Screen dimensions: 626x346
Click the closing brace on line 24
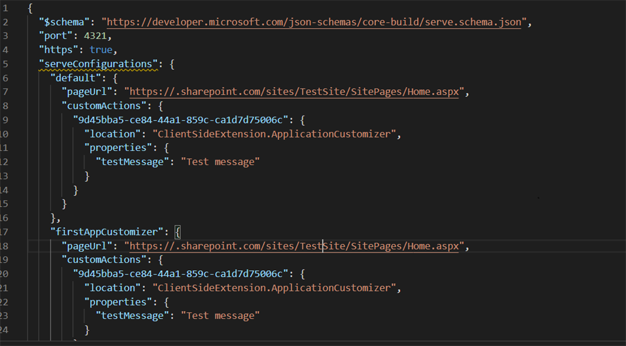[87, 330]
